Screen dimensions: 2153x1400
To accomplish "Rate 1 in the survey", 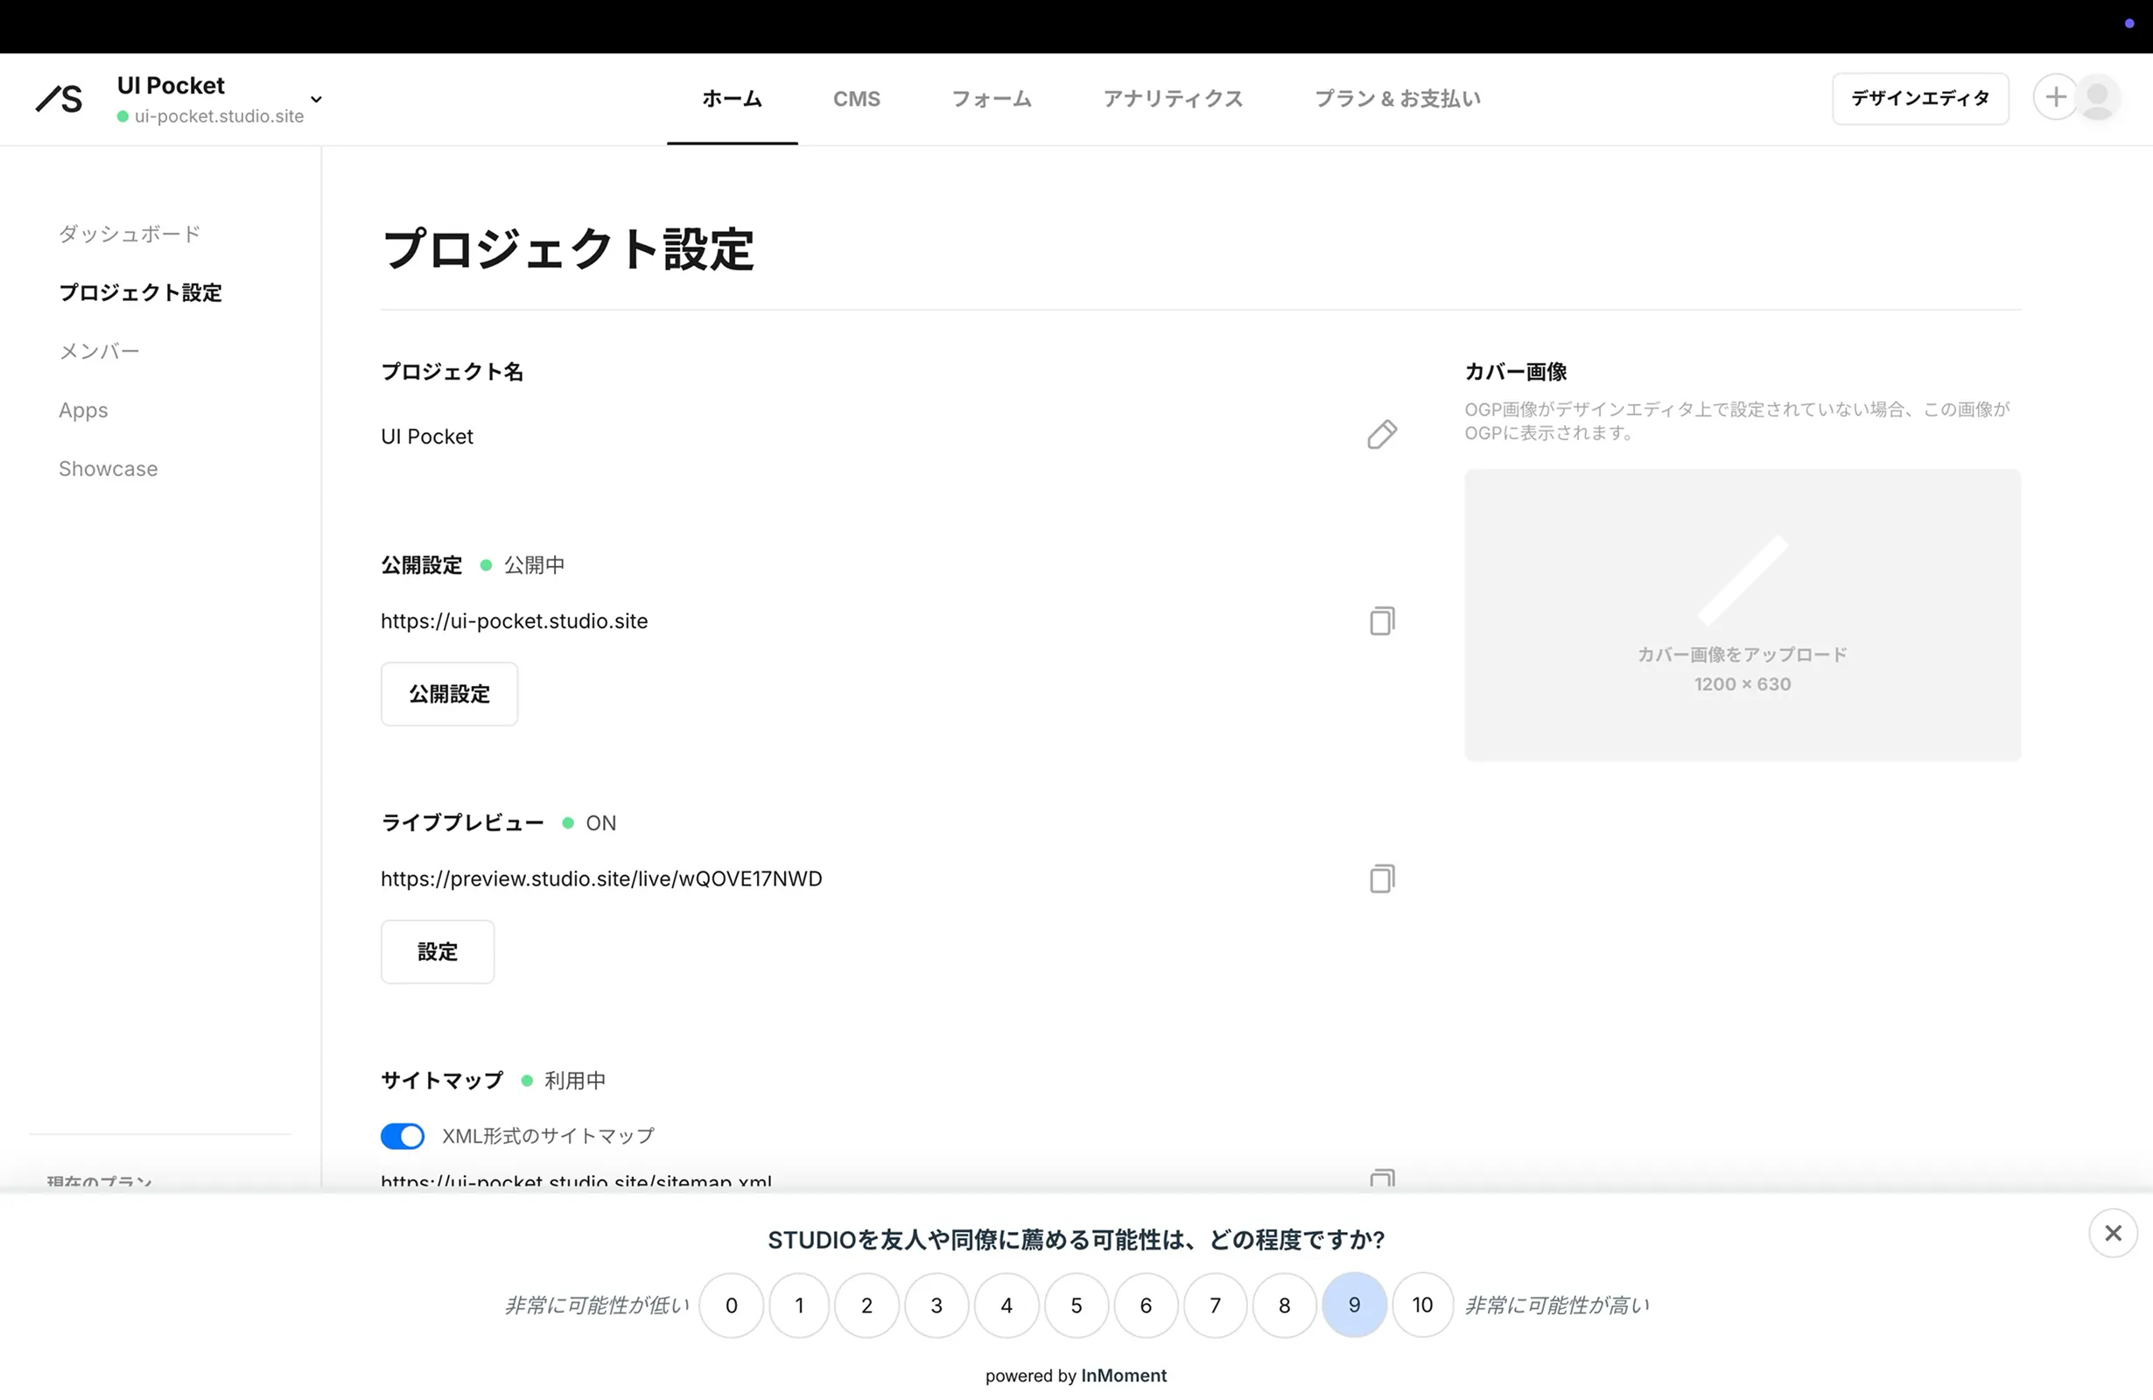I will [799, 1305].
